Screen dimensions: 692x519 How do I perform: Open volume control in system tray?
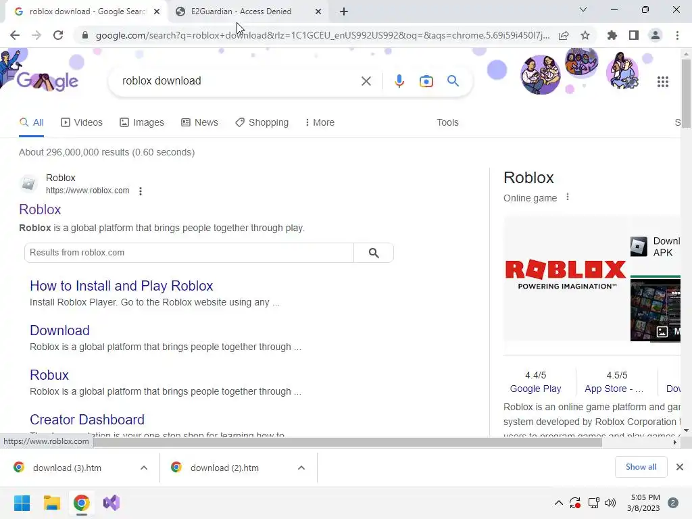point(610,503)
